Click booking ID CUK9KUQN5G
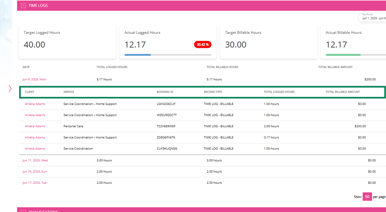 [x=167, y=149]
